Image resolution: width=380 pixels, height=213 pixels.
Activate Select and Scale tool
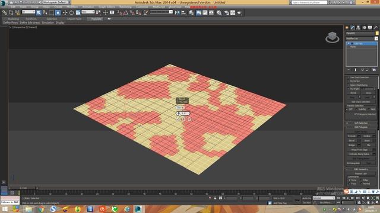78,12
